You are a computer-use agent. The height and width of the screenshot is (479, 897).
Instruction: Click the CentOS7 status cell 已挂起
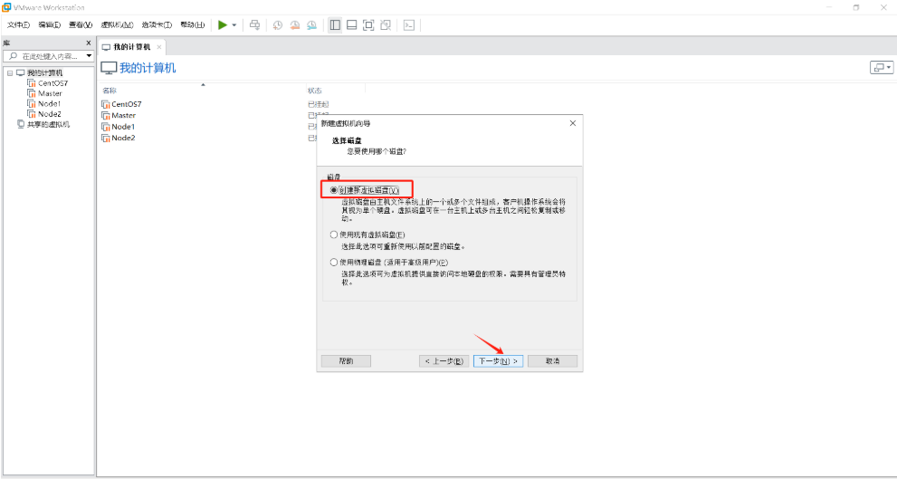pos(318,104)
